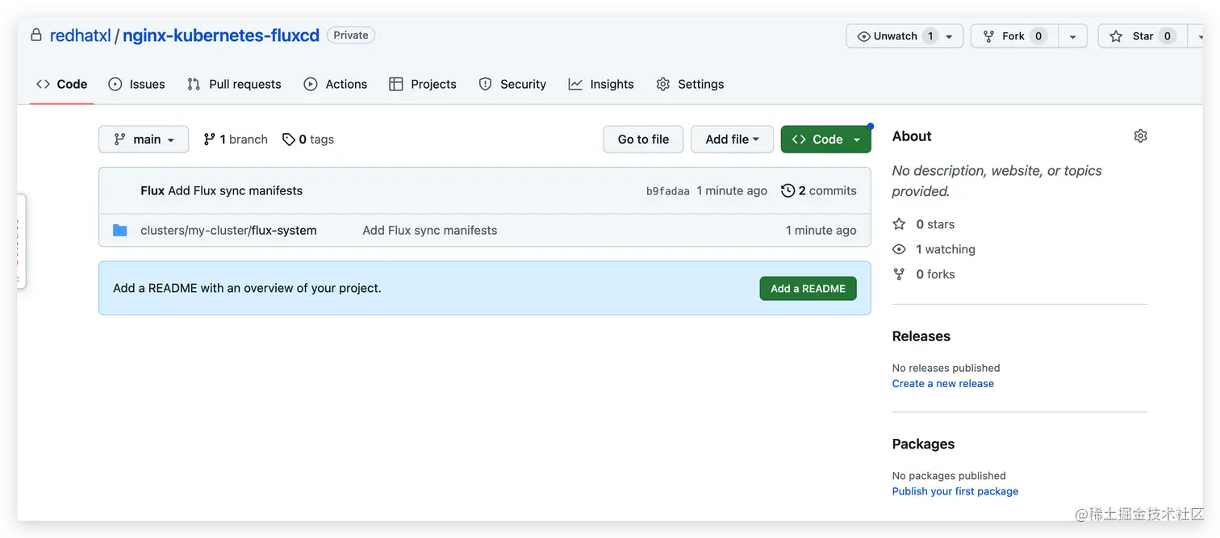Click the Private visibility badge
Screen dimensions: 1220x538
pos(351,35)
